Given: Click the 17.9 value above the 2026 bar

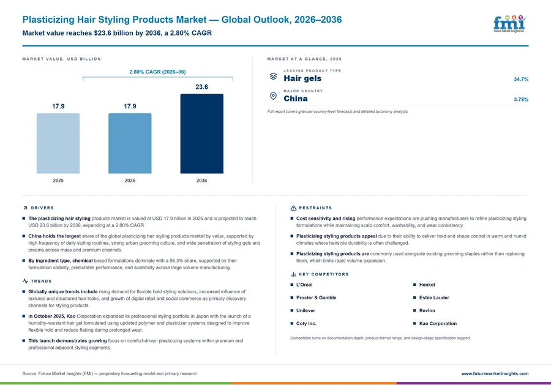Looking at the screenshot, I should [130, 106].
